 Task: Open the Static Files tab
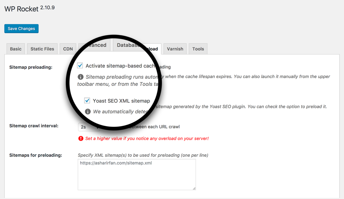[42, 49]
